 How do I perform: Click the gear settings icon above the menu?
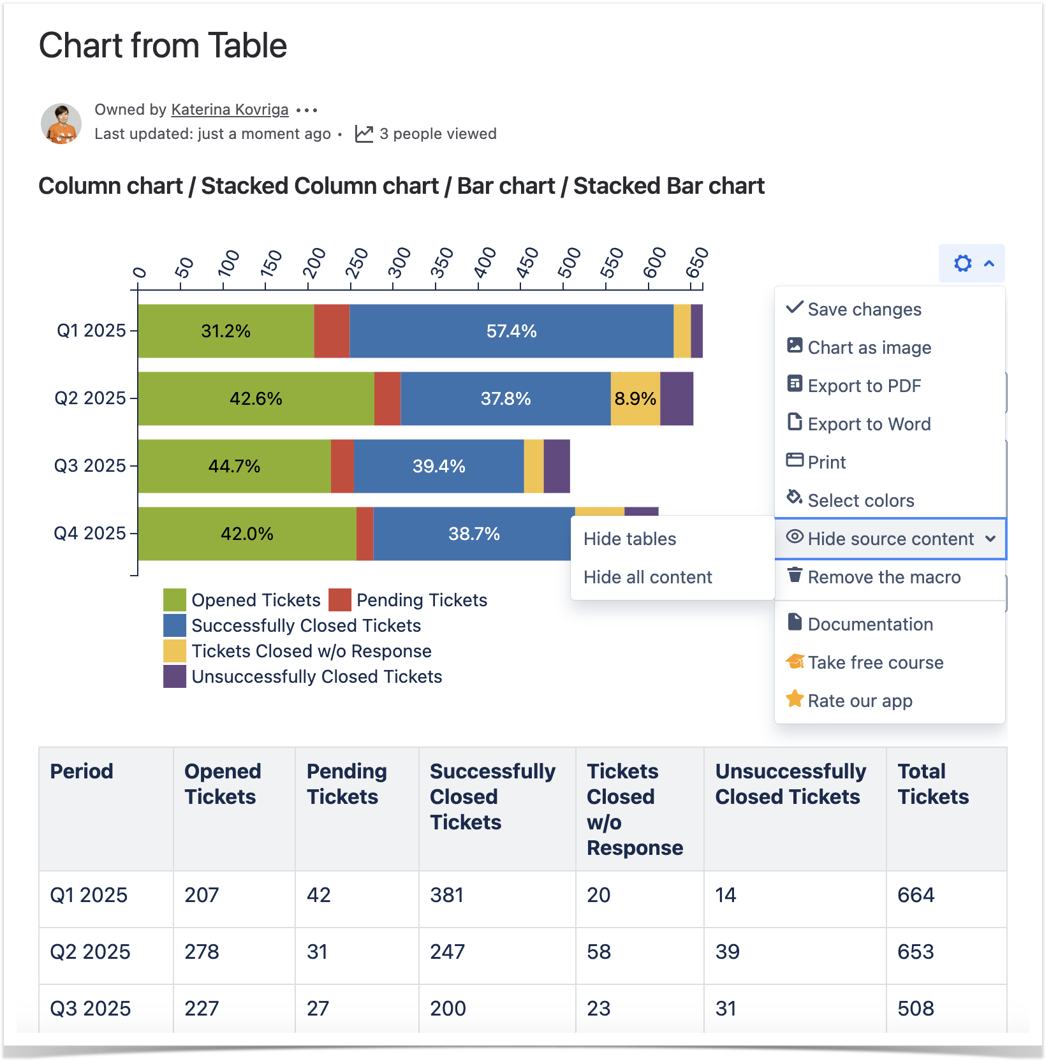click(x=962, y=263)
